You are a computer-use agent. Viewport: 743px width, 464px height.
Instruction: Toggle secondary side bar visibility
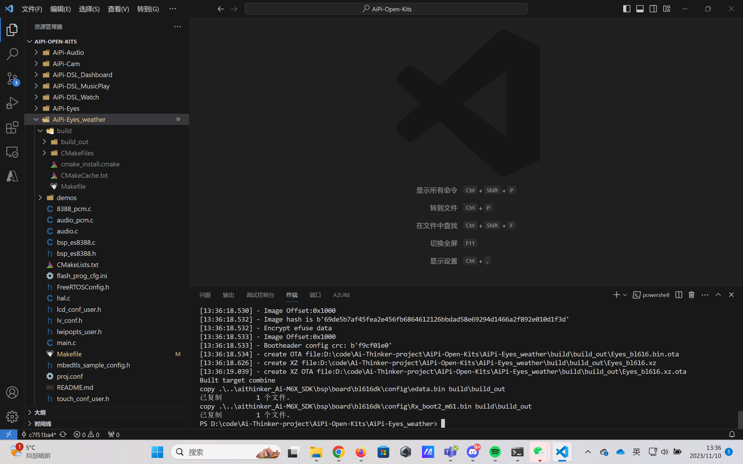coord(653,9)
